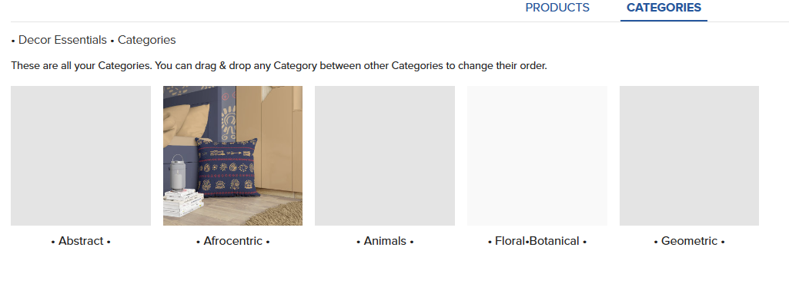Select the CATEGORIES tab
Image resolution: width=789 pixels, height=287 pixels.
(x=664, y=8)
